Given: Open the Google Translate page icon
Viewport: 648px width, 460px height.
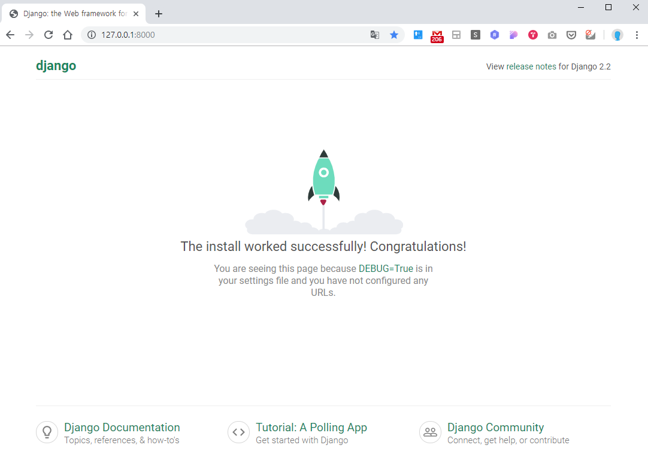Looking at the screenshot, I should tap(375, 35).
